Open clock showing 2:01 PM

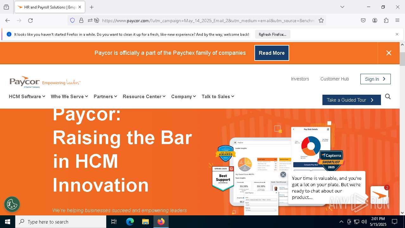click(x=378, y=222)
